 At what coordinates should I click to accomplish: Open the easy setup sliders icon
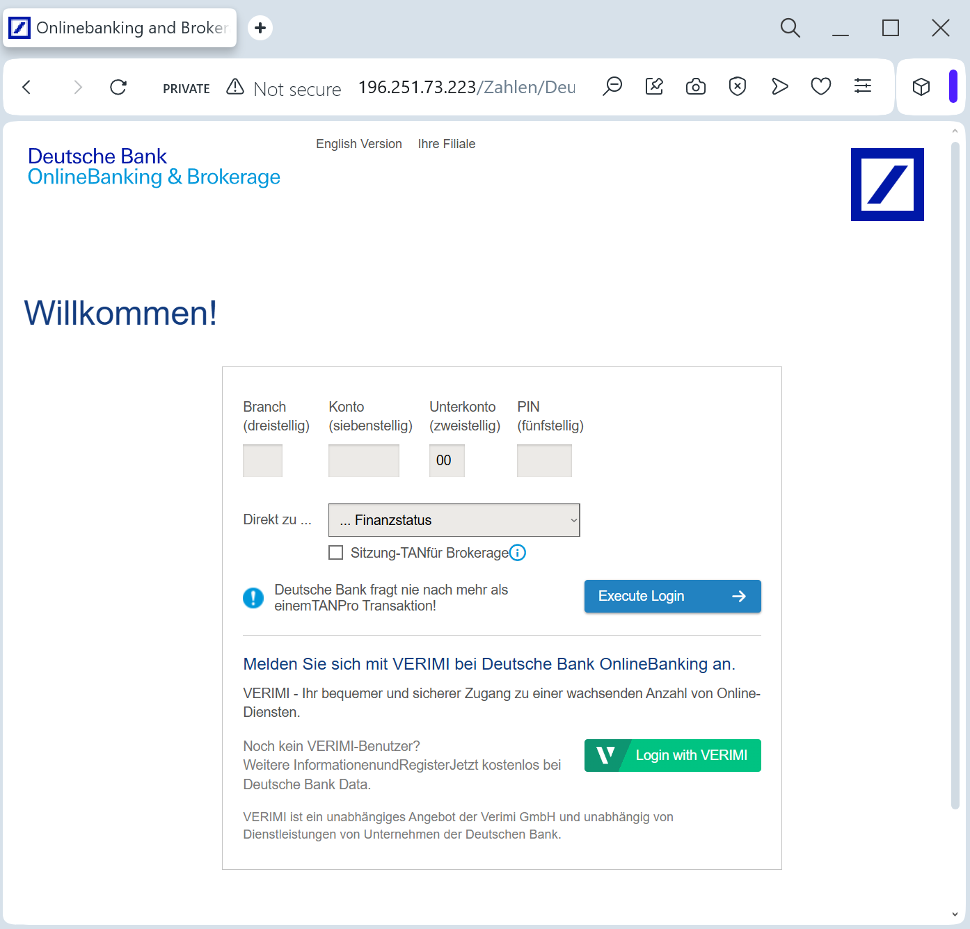(862, 86)
